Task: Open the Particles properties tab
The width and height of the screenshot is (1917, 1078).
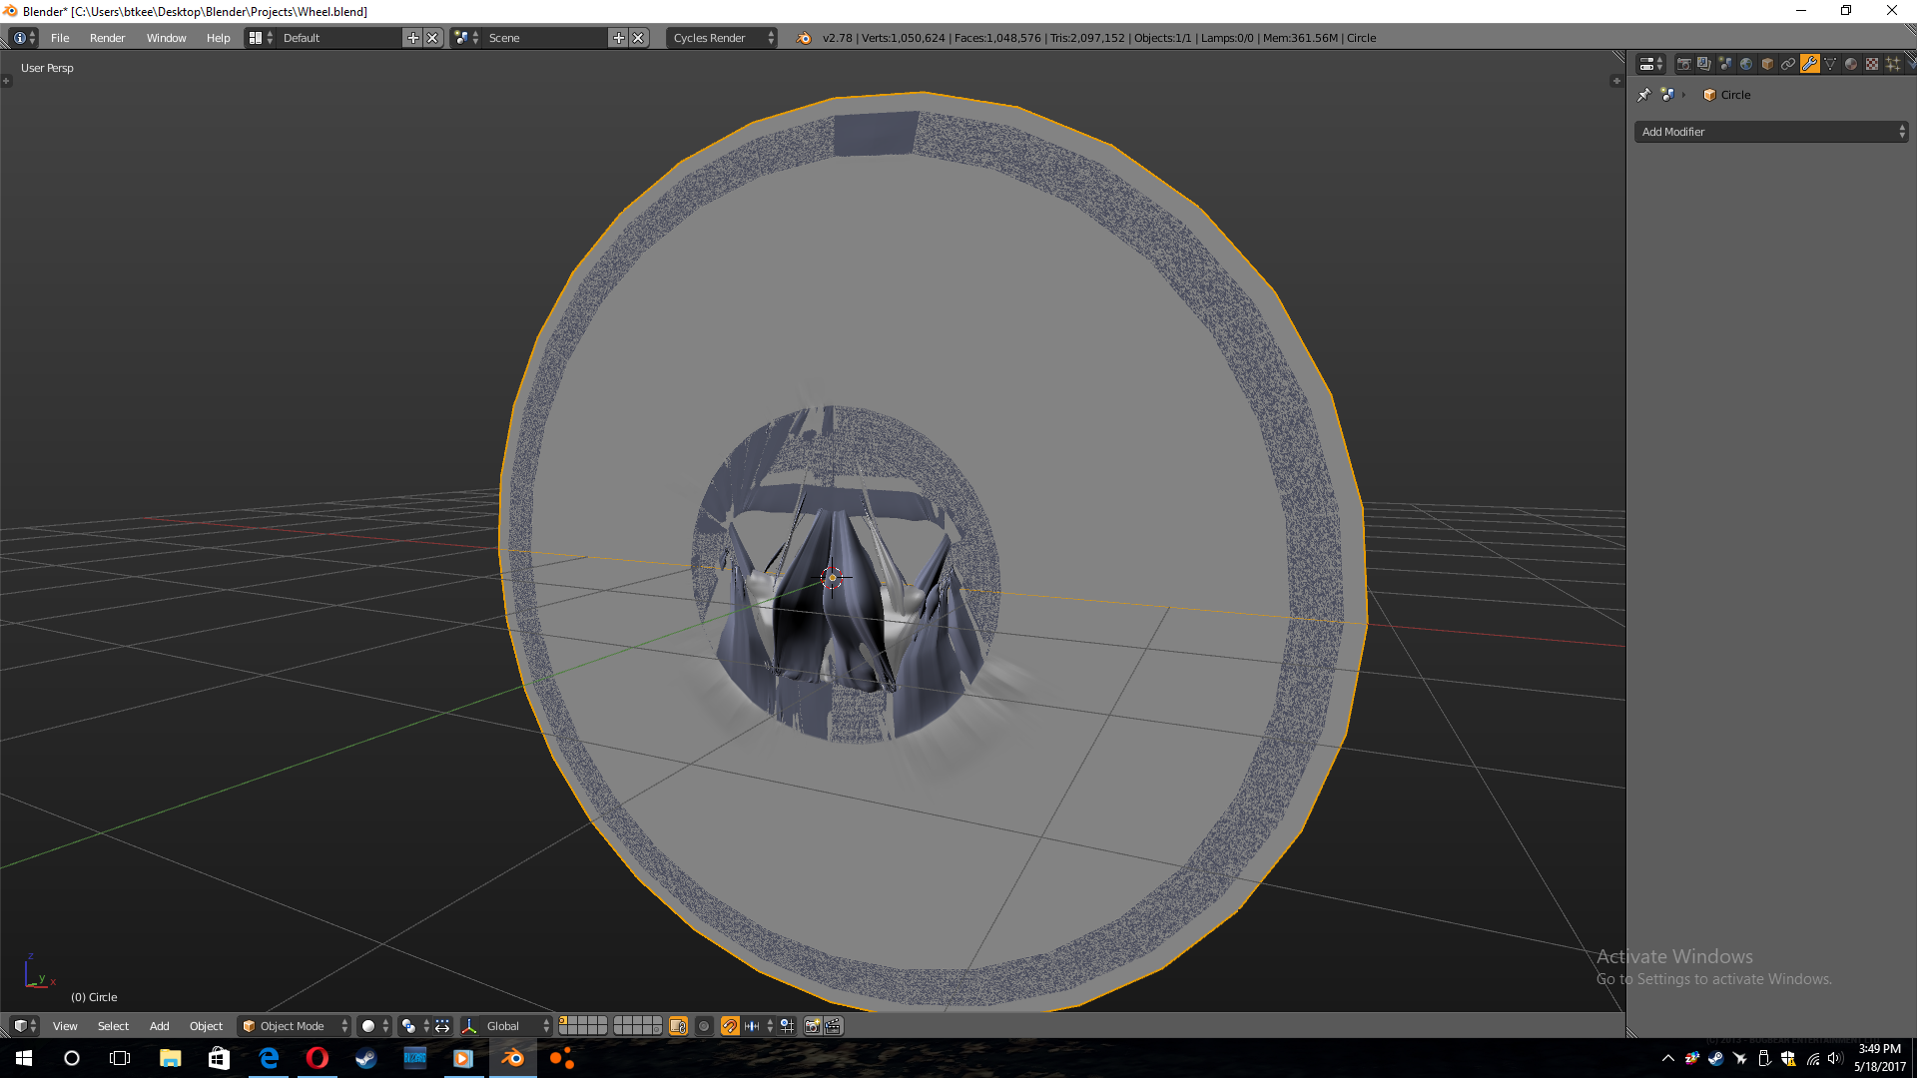Action: tap(1893, 64)
